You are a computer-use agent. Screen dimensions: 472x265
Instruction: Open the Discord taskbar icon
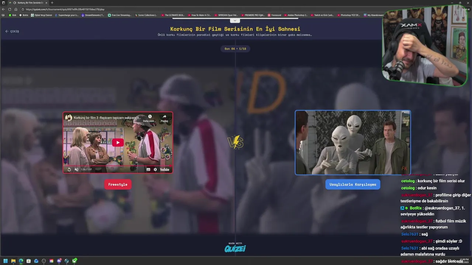(59, 261)
